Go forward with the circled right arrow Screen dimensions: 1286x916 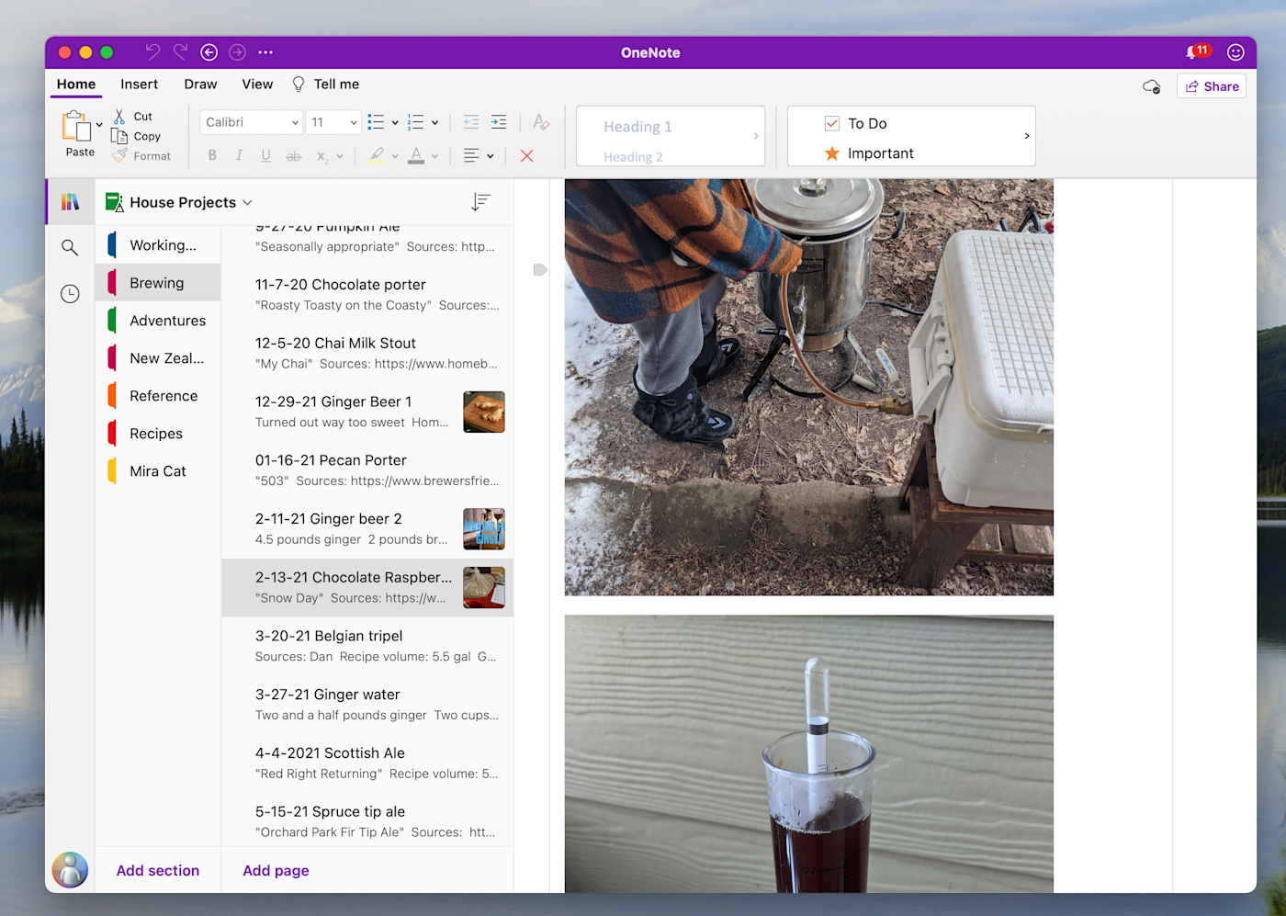[x=237, y=52]
